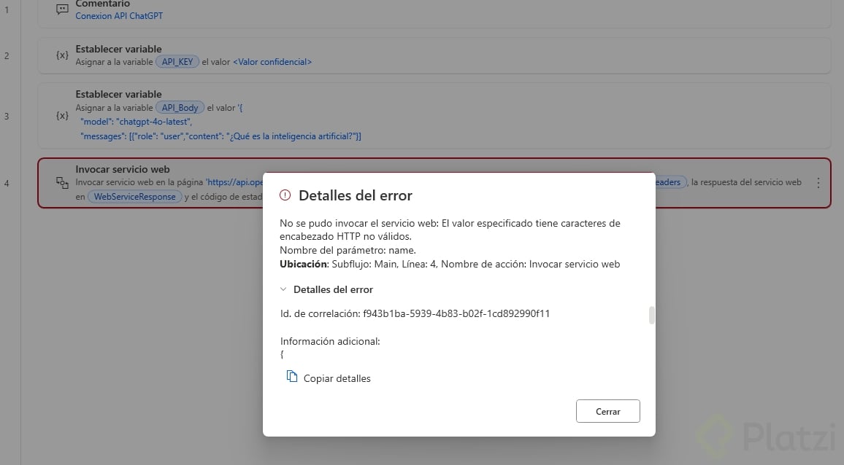Open the three-dot menu of Invocar servicio web
The width and height of the screenshot is (844, 465).
[818, 183]
